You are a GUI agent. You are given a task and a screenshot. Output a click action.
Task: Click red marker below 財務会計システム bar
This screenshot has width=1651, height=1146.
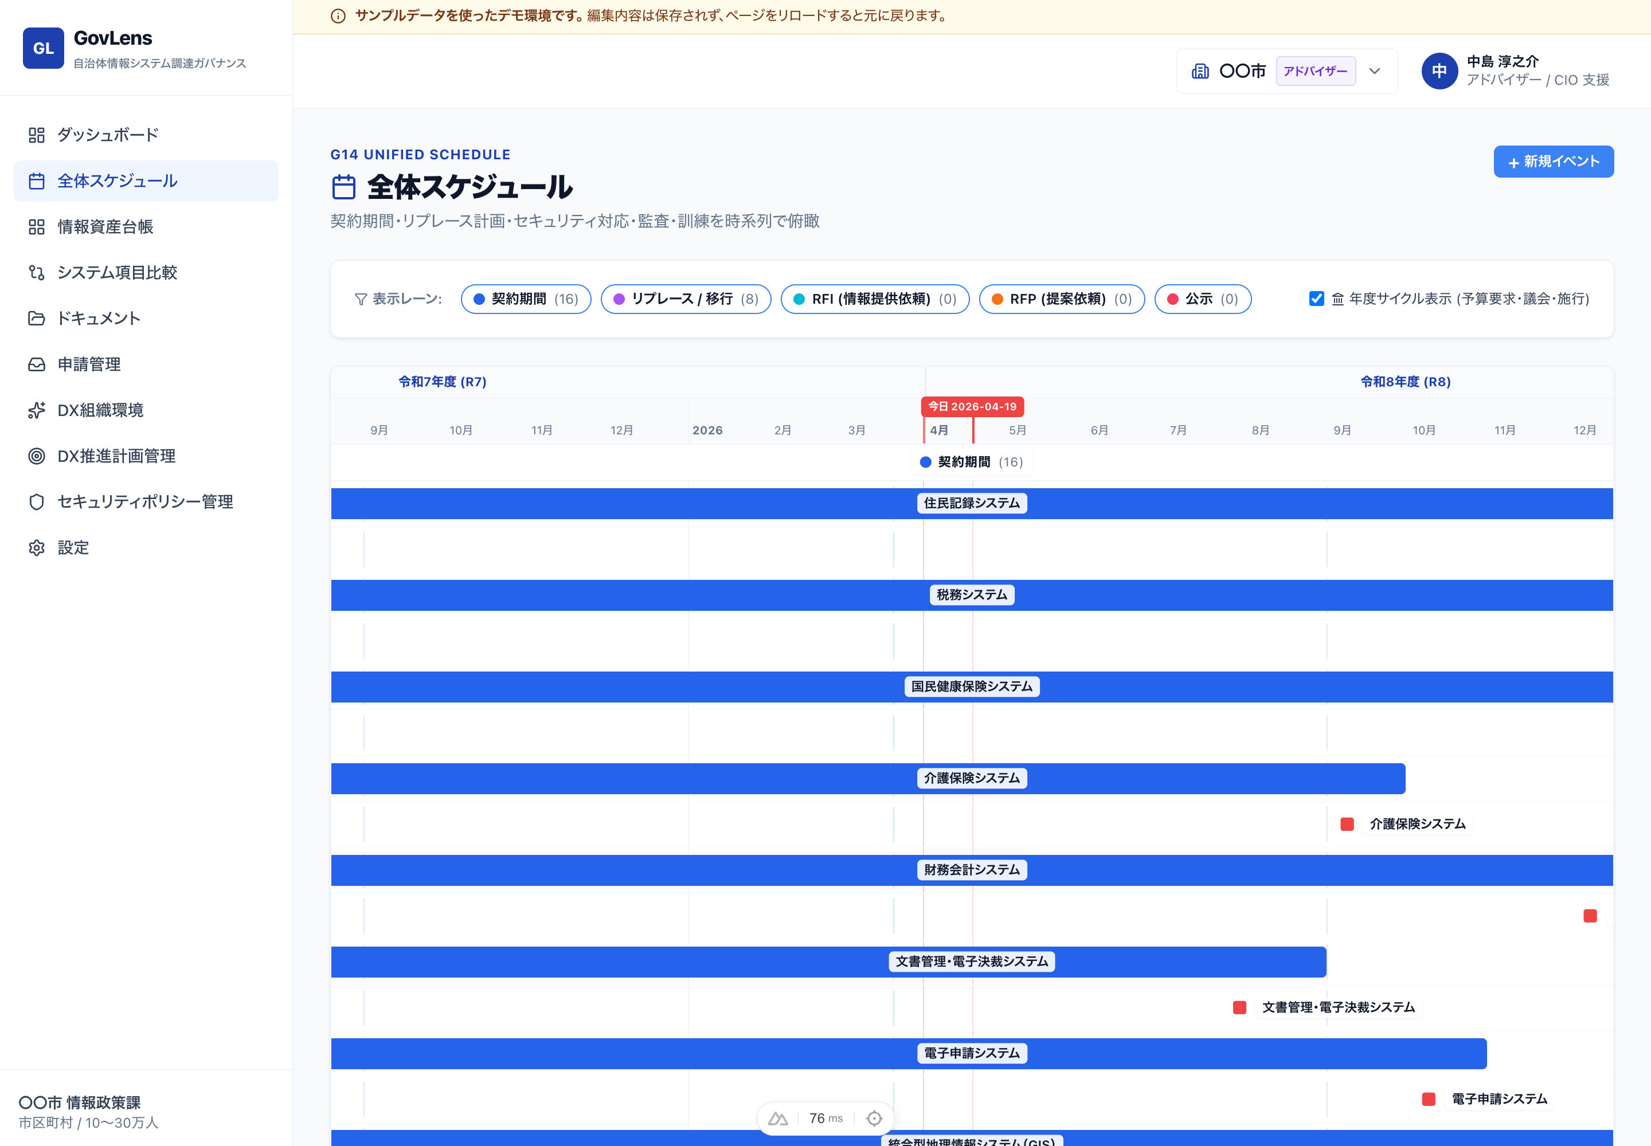point(1590,916)
